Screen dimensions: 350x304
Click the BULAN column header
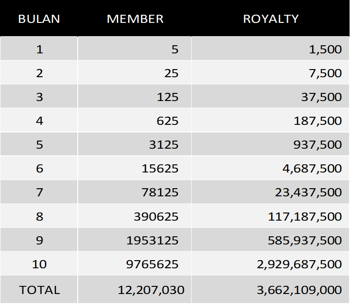click(x=39, y=19)
